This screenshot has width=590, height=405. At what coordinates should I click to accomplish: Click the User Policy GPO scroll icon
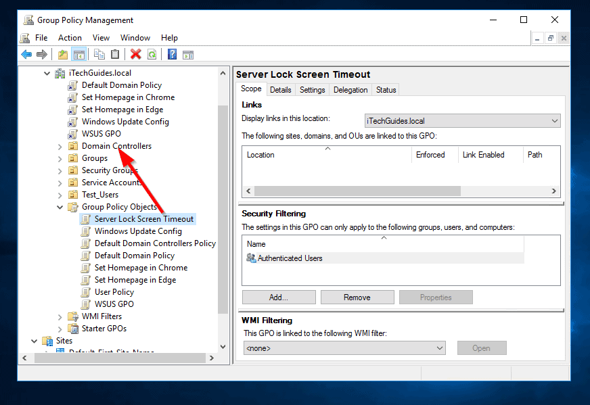86,292
